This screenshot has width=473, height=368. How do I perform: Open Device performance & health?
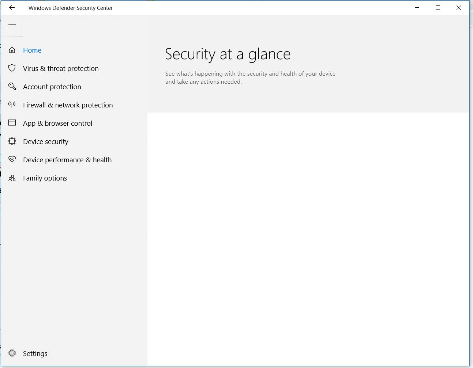(67, 160)
